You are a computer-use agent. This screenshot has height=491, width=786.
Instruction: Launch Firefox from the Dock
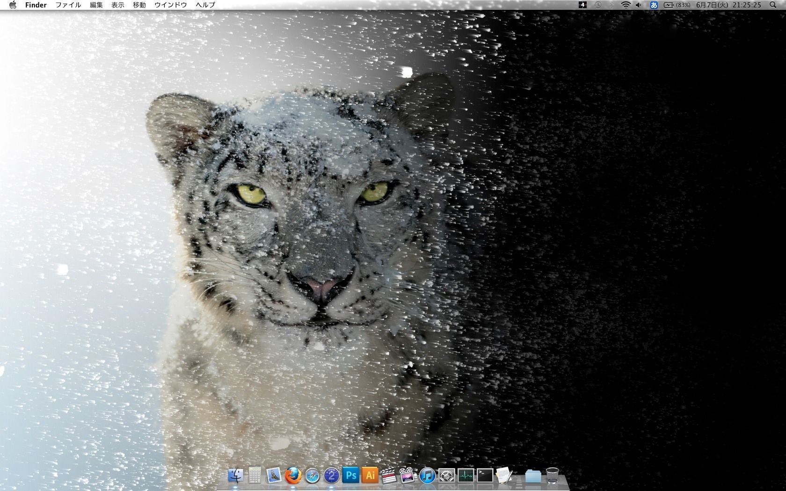tap(293, 476)
